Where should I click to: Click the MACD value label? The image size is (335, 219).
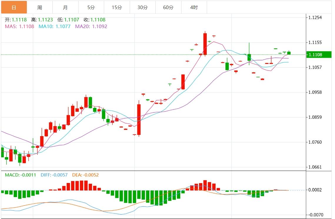tap(21, 175)
